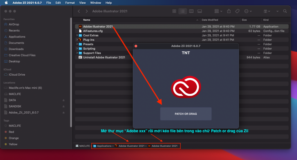Open the Group By dropdown in toolbar
Image resolution: width=297 pixels, height=160 pixels.
218,11
